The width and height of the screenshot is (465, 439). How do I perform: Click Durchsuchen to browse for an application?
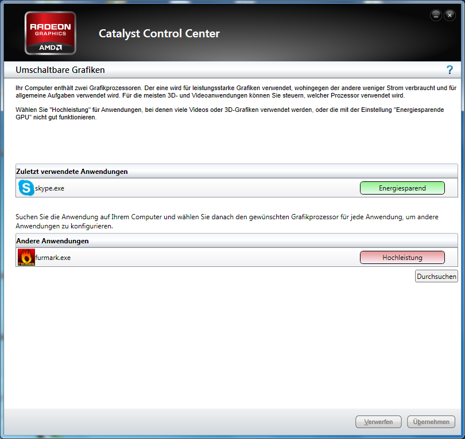(x=436, y=276)
